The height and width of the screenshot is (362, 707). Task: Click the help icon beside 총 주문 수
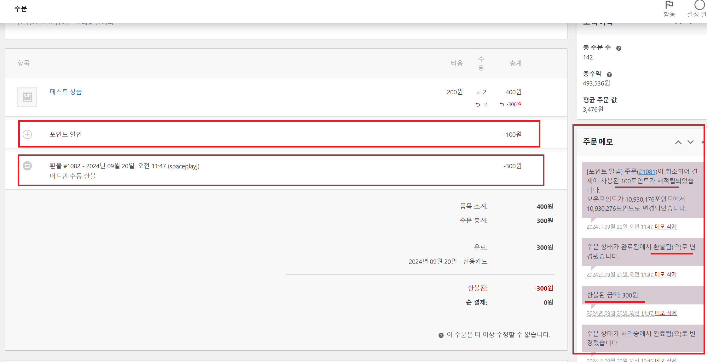618,48
